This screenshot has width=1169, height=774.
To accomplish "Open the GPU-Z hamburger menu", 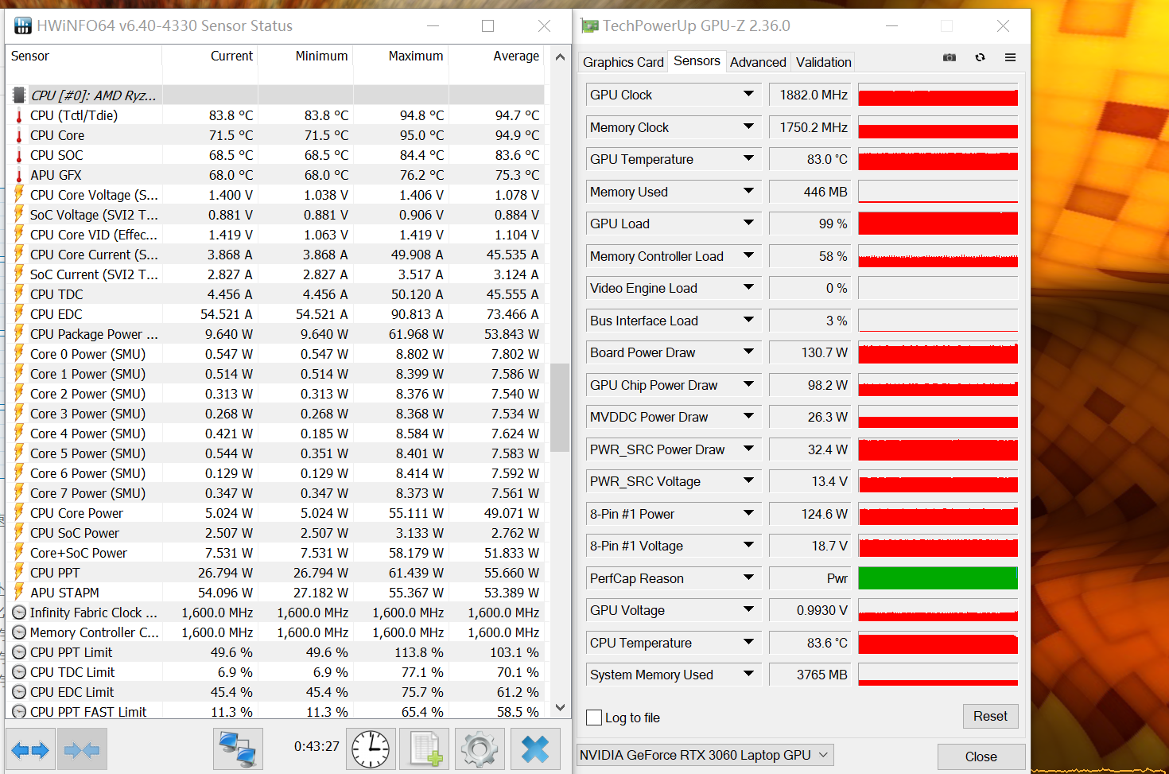I will pyautogui.click(x=1010, y=57).
